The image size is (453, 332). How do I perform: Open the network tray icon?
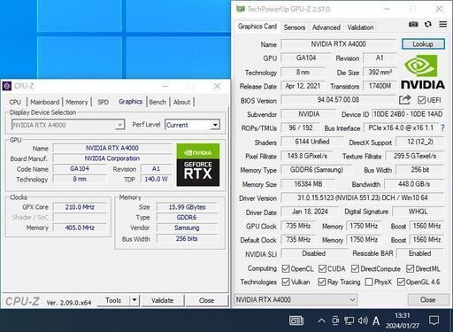pos(349,320)
